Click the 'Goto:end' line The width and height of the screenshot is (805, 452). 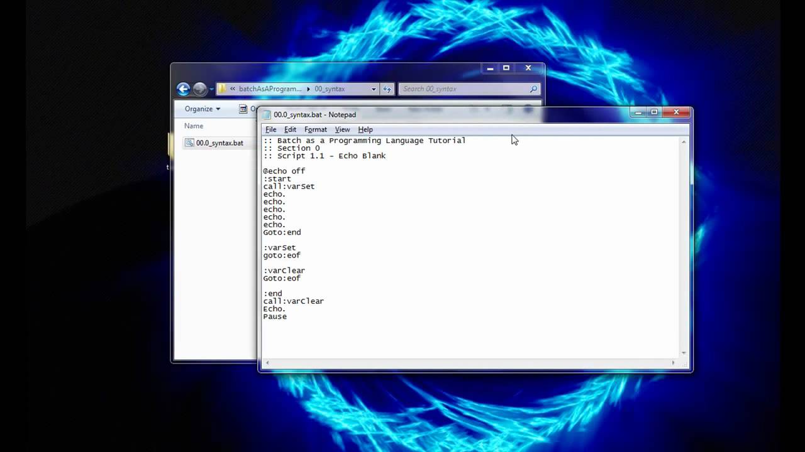[x=282, y=232]
